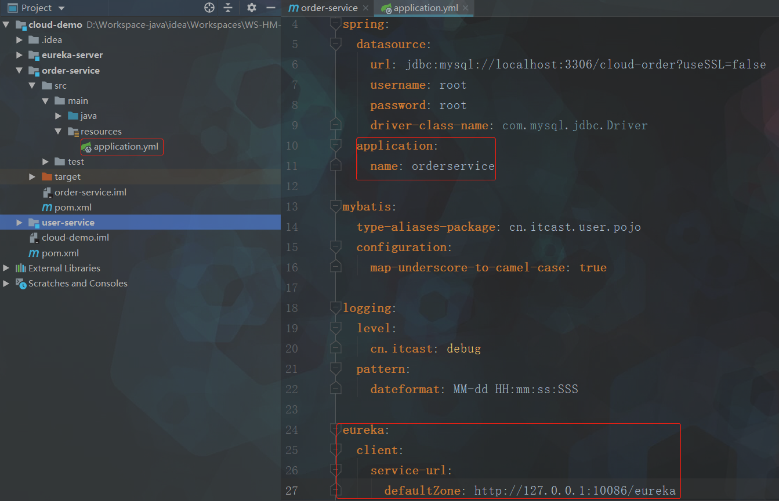Fold the eureka block on line 24
Image resolution: width=779 pixels, height=501 pixels.
(335, 430)
